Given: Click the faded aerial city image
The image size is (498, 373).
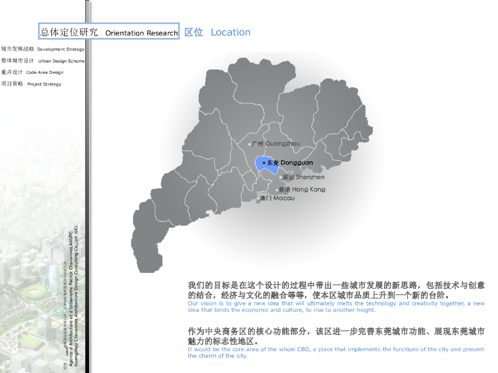Looking at the screenshot, I should [x=29, y=301].
